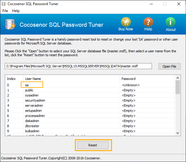Open the Help menu

pos(16,11)
